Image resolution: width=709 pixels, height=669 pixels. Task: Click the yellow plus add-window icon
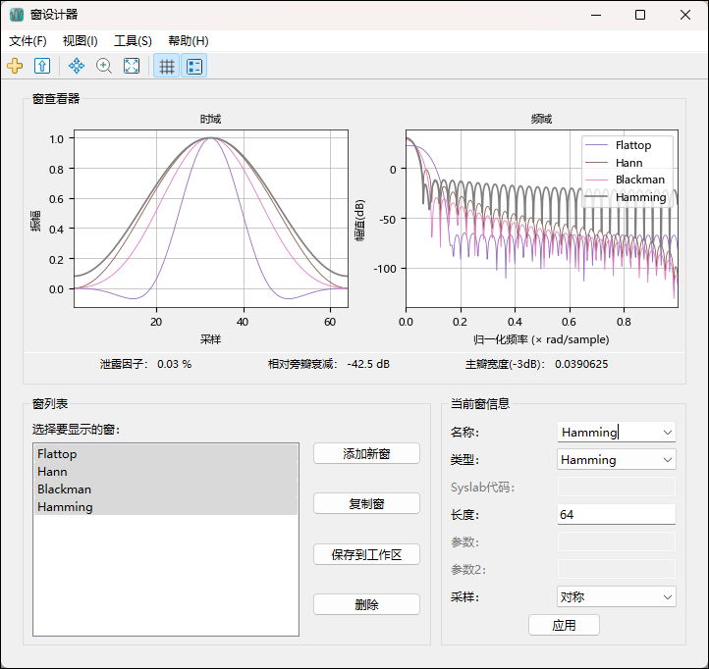[x=15, y=67]
